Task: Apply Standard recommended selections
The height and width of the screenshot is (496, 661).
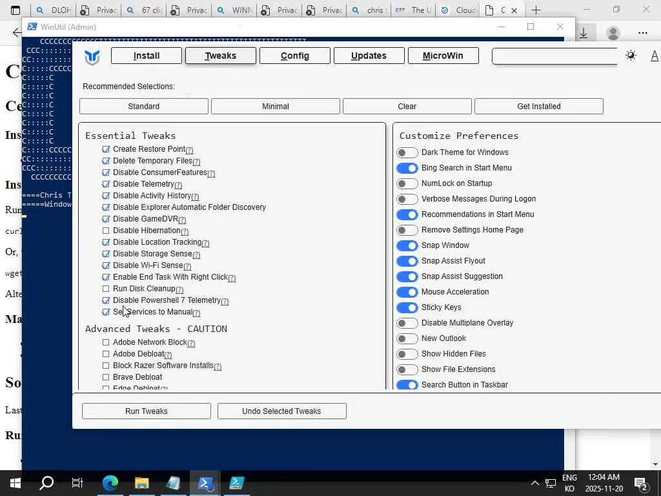Action: point(144,107)
